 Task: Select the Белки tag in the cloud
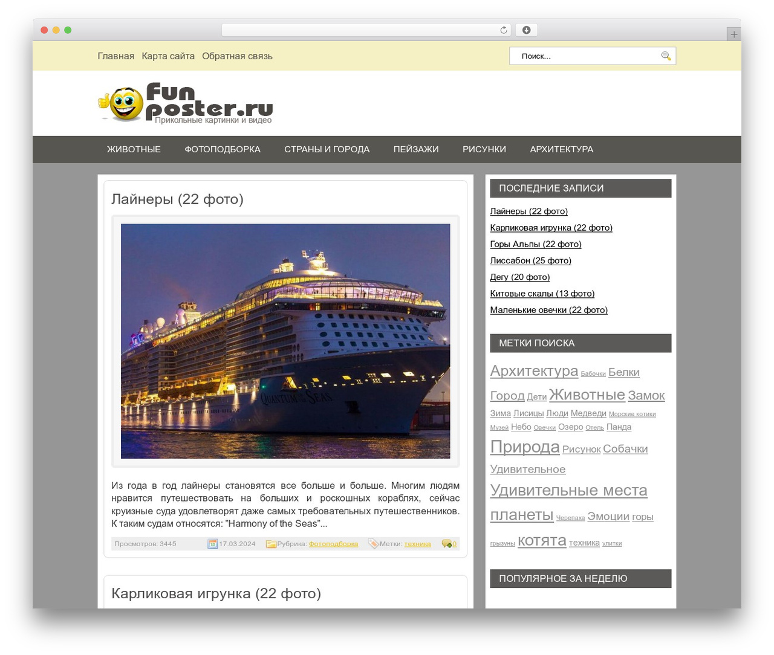pos(624,372)
